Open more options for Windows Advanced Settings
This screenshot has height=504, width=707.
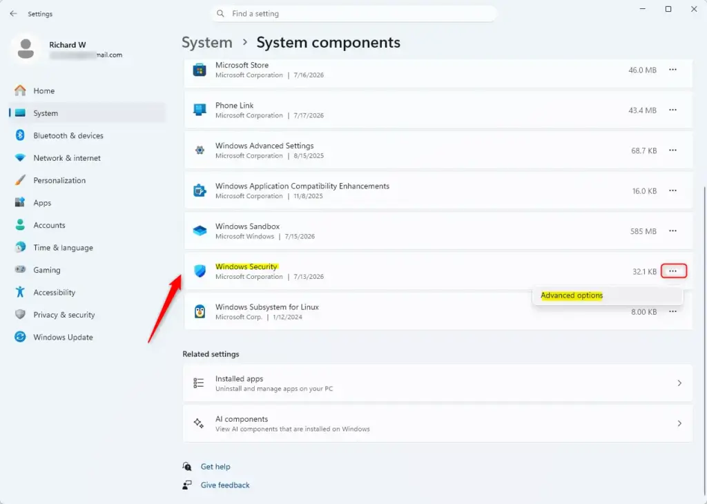[x=672, y=150]
